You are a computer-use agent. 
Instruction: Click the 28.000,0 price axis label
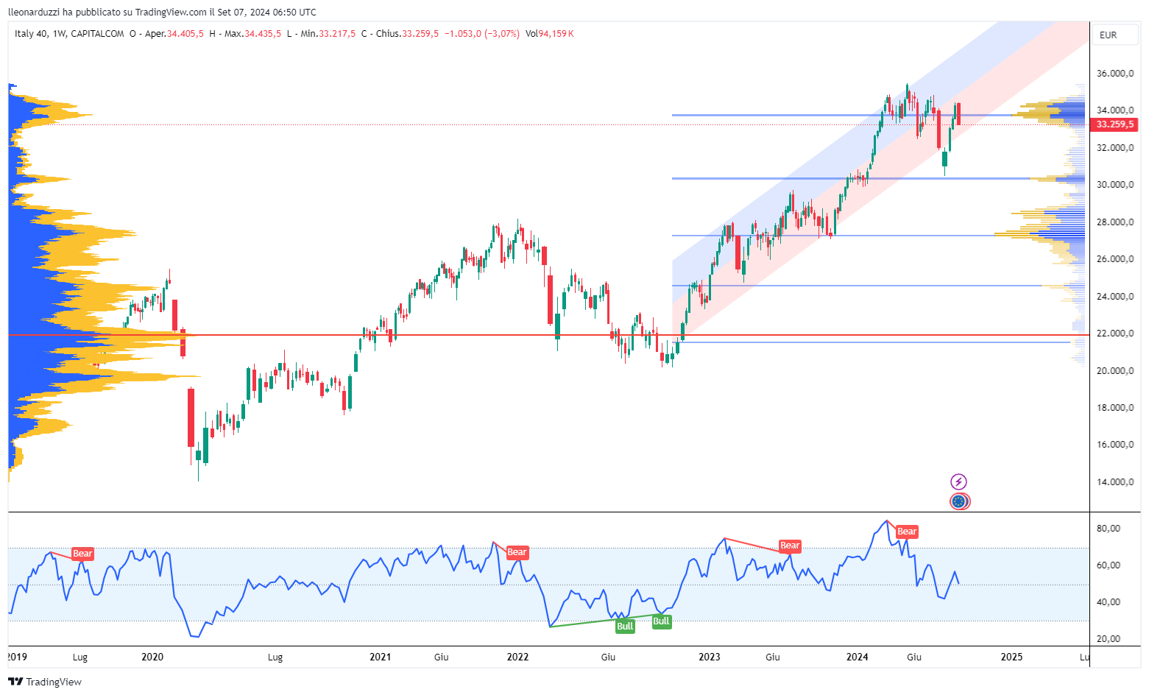coord(1115,222)
